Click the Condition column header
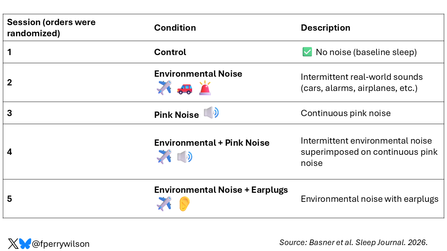447x251 pixels. (x=175, y=28)
